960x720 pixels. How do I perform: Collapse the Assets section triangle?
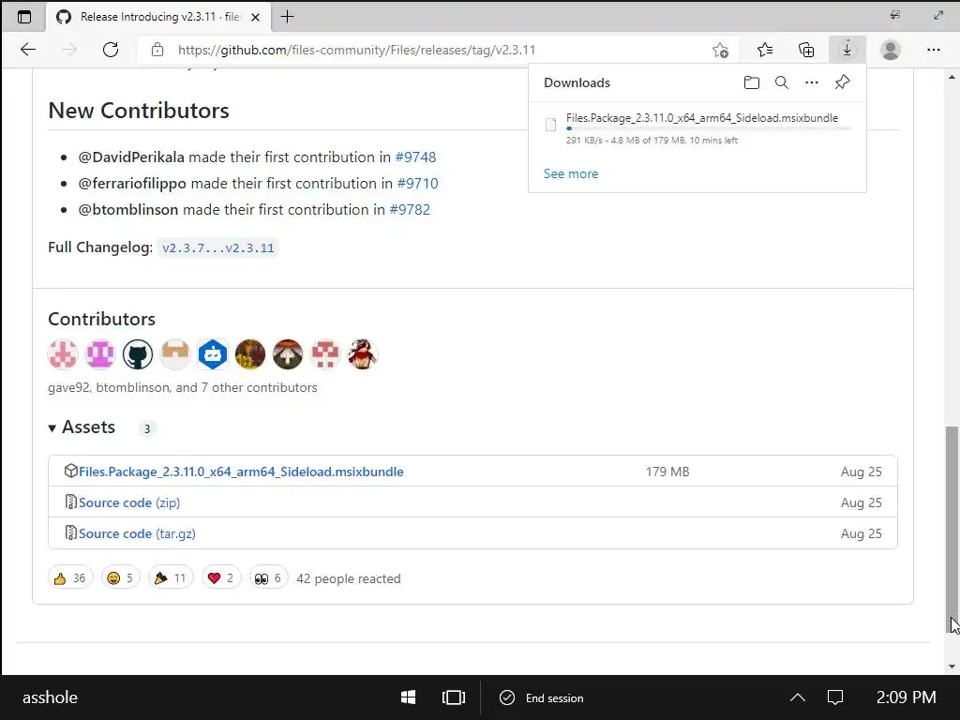point(52,427)
